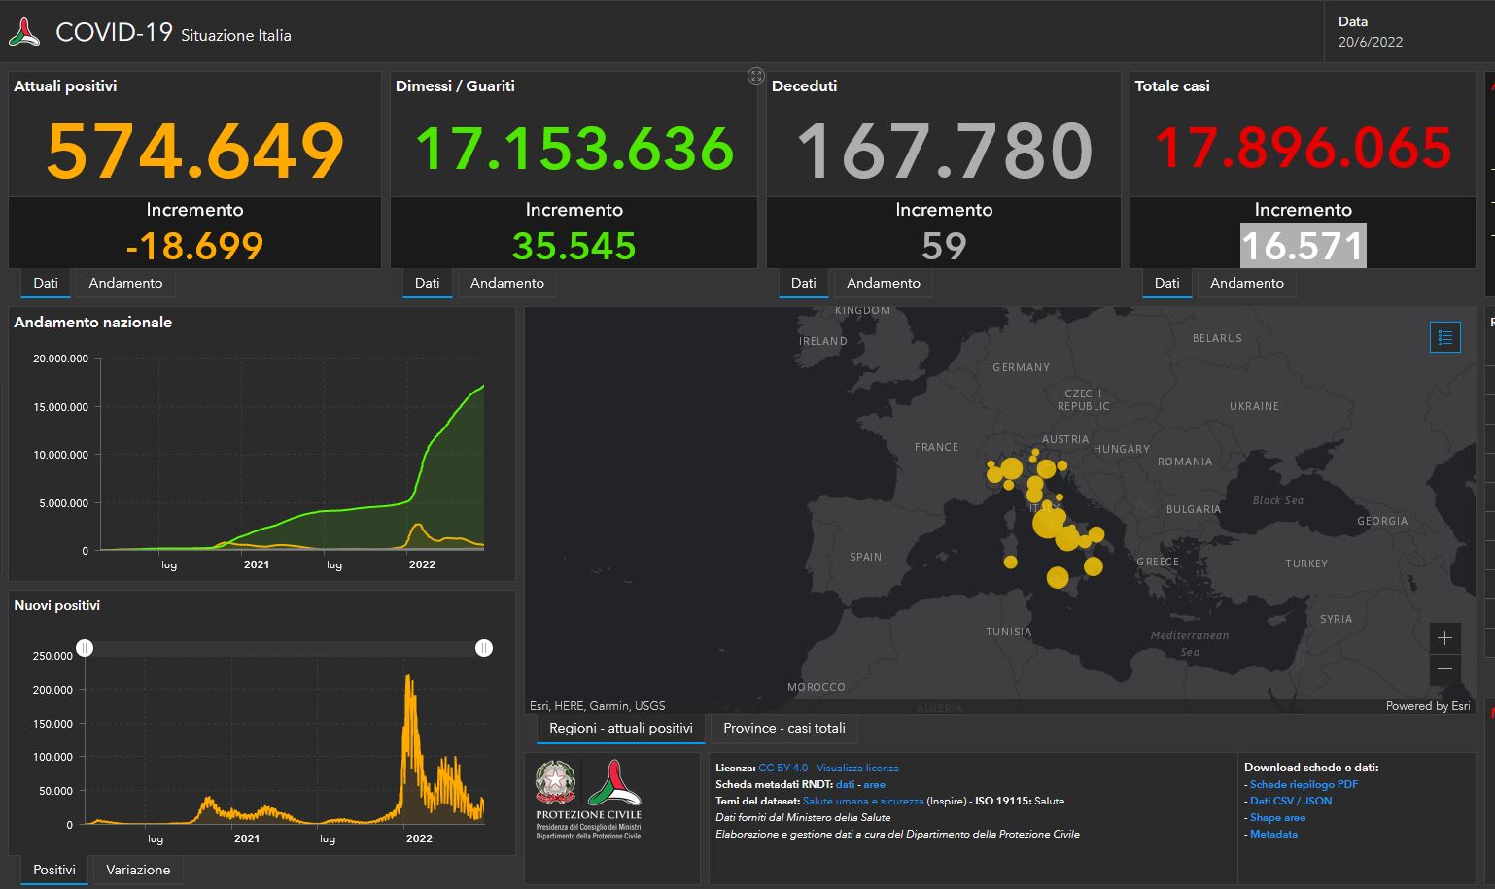This screenshot has height=889, width=1495.
Task: Switch to Andamento tab under Attuali positivi
Action: 125,283
